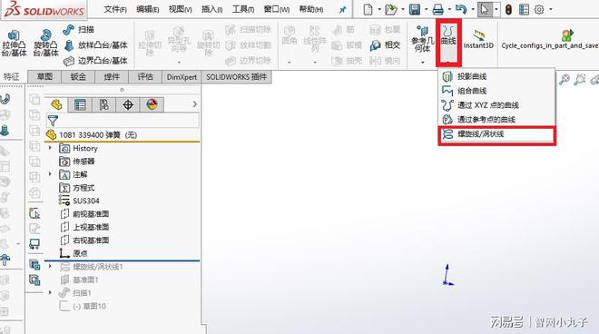
Task: Open dropdown arrow next to Options gear
Action: [x=551, y=9]
